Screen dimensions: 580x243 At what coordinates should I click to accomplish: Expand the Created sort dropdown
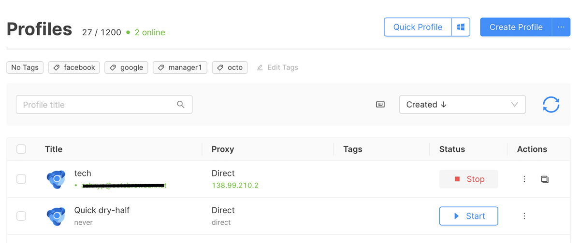(x=462, y=105)
